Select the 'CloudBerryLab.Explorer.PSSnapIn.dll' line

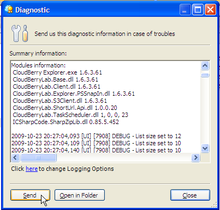(74, 94)
